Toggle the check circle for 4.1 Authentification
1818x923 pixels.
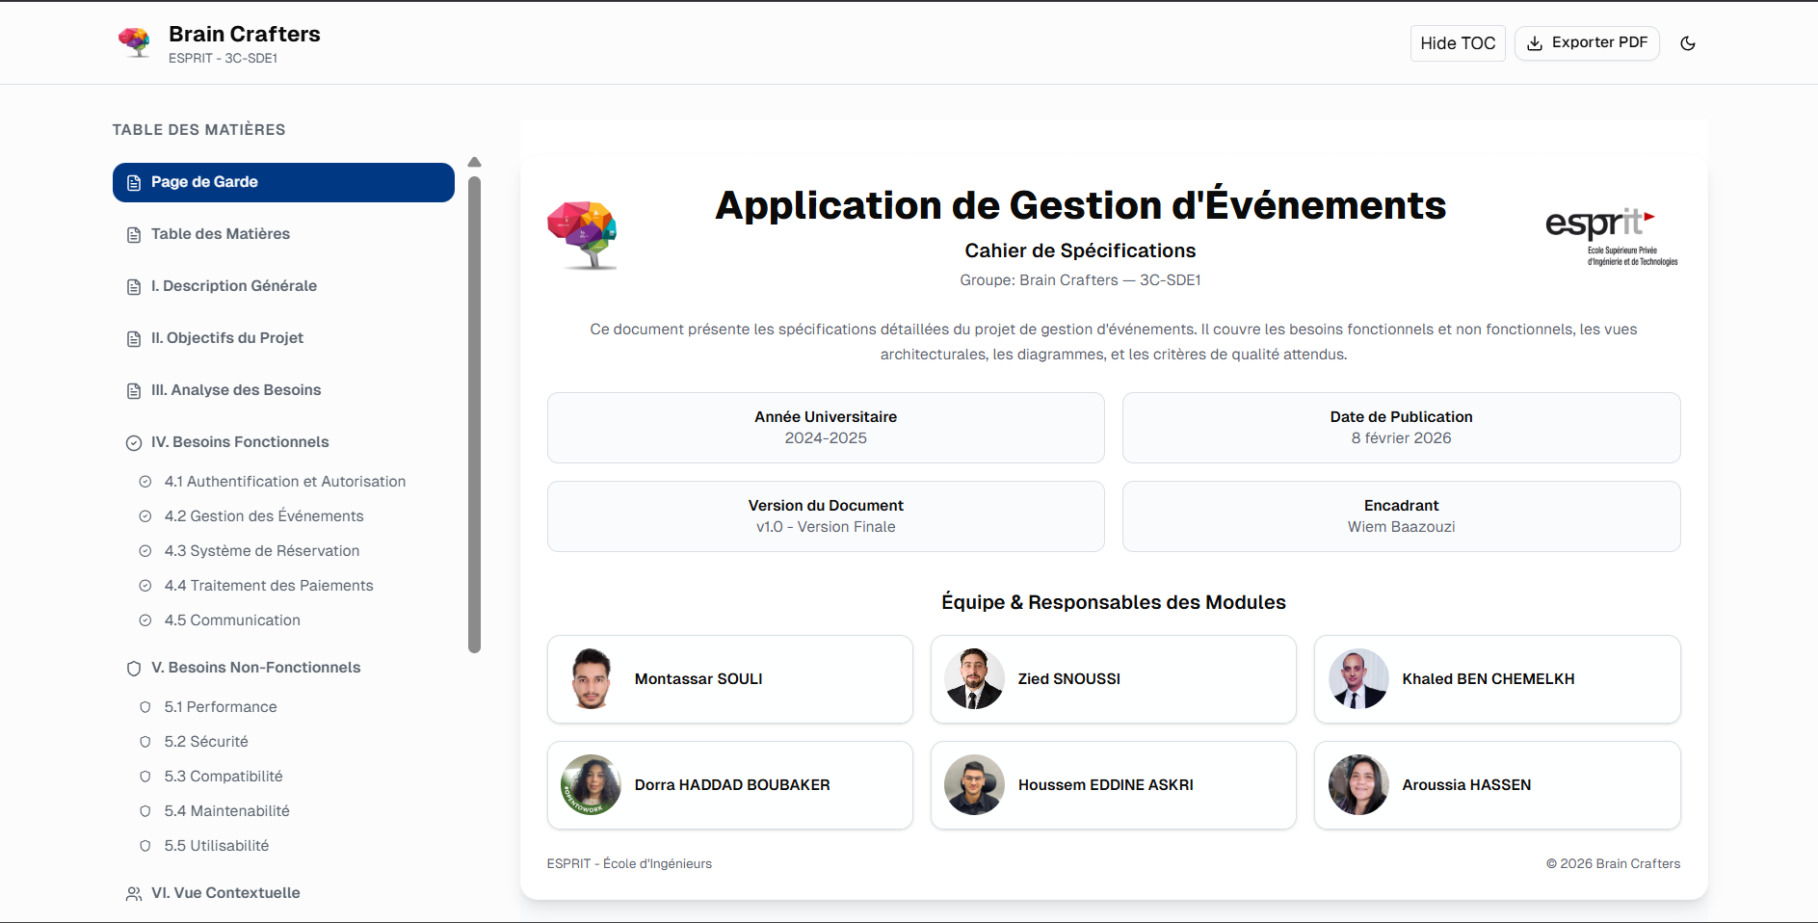point(146,482)
